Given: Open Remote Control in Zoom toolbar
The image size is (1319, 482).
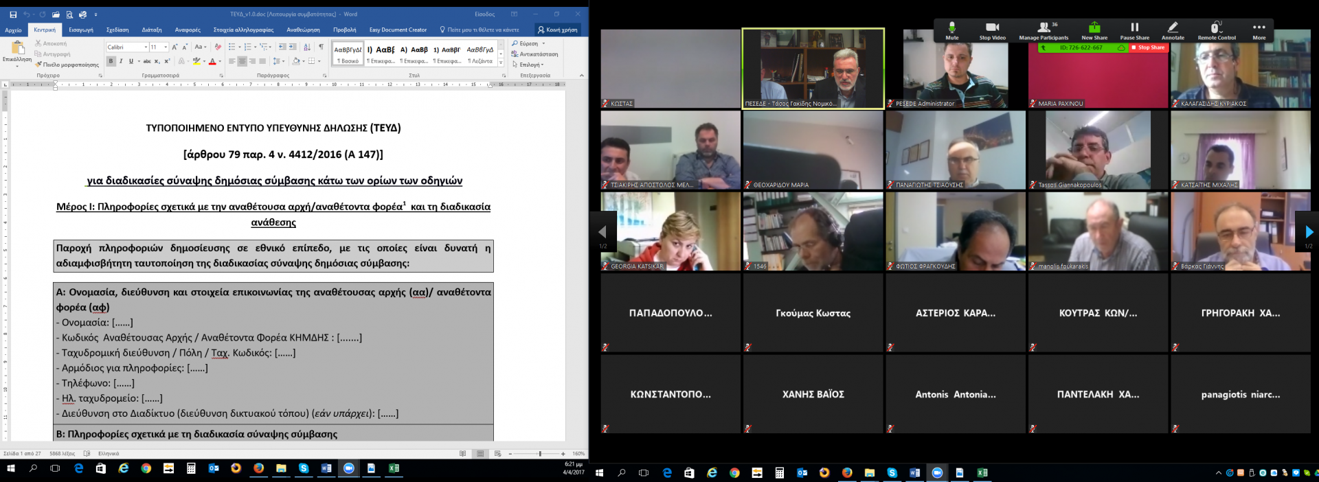Looking at the screenshot, I should 1216,28.
